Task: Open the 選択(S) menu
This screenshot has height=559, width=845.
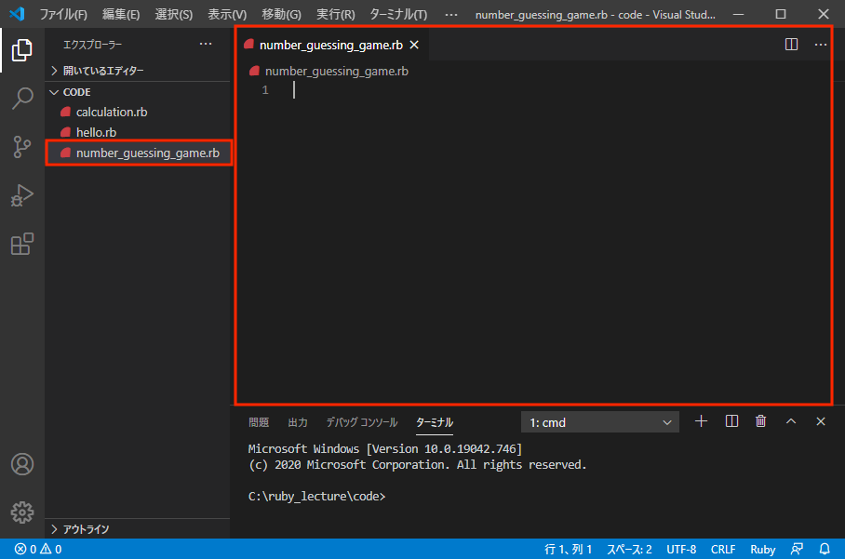Action: point(173,15)
